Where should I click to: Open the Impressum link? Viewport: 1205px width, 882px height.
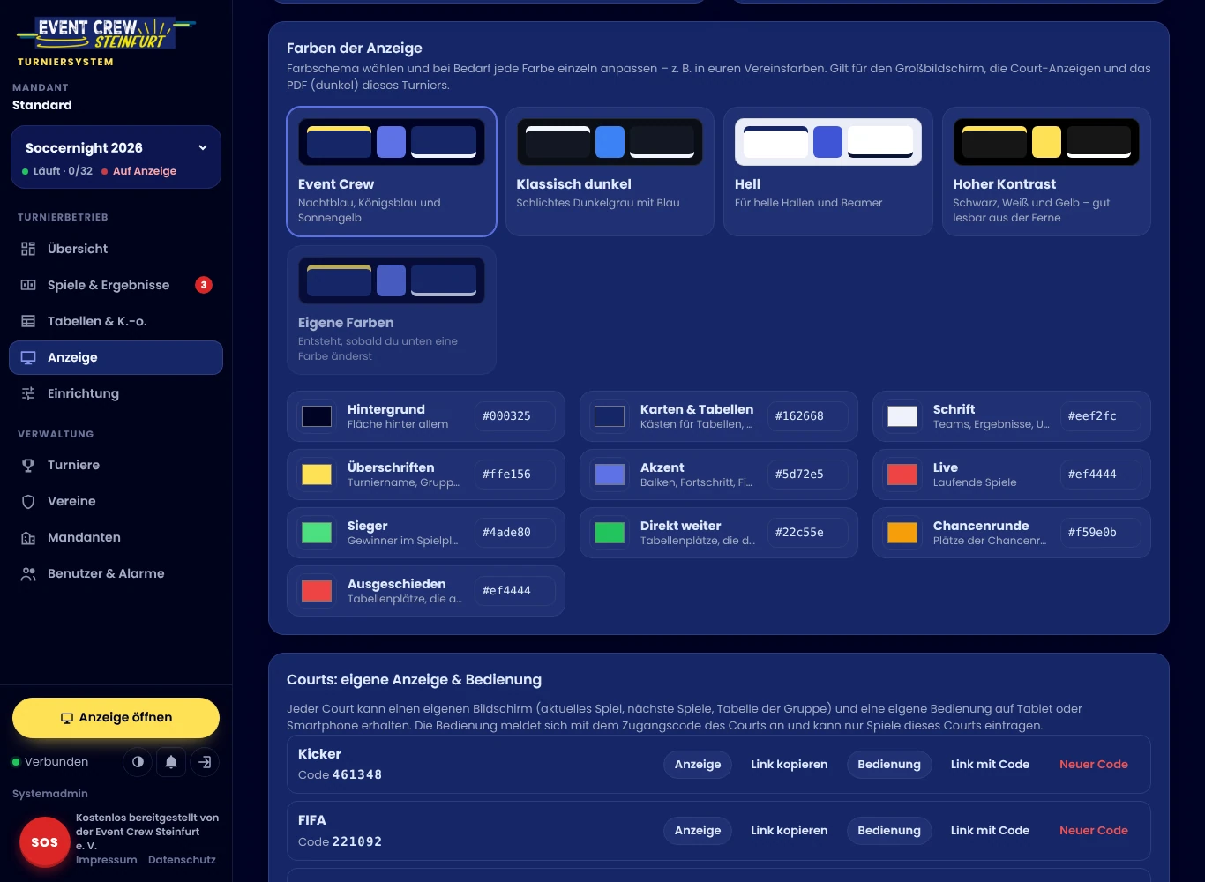tap(107, 860)
